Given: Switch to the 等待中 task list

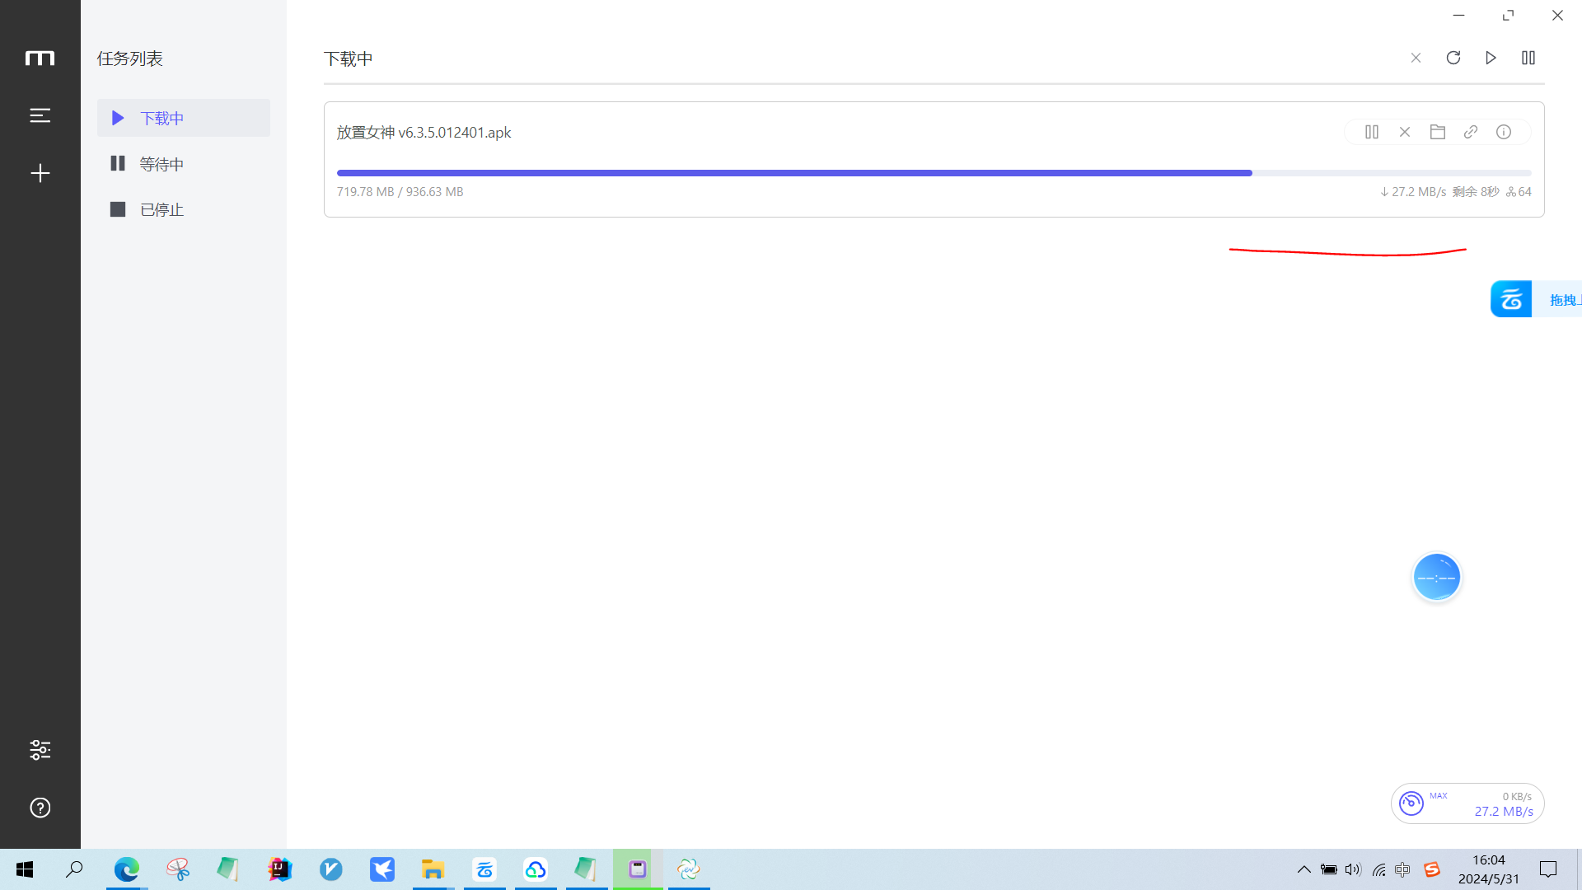Looking at the screenshot, I should coord(161,164).
